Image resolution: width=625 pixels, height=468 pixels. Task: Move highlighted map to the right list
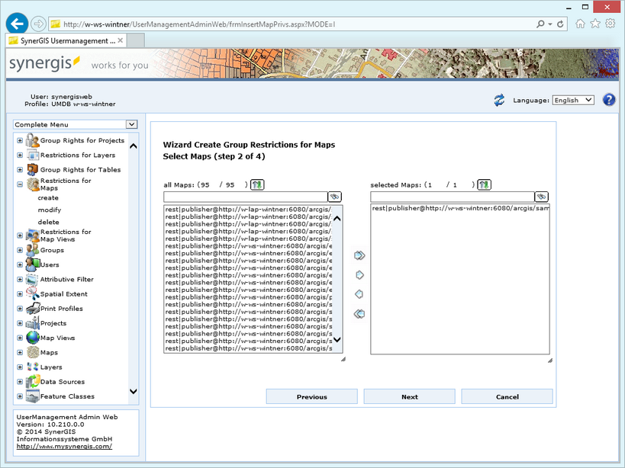[359, 274]
